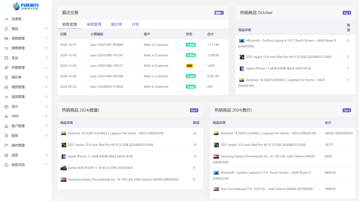Expand the 客户管理 submenu arrow

[x=46, y=126]
